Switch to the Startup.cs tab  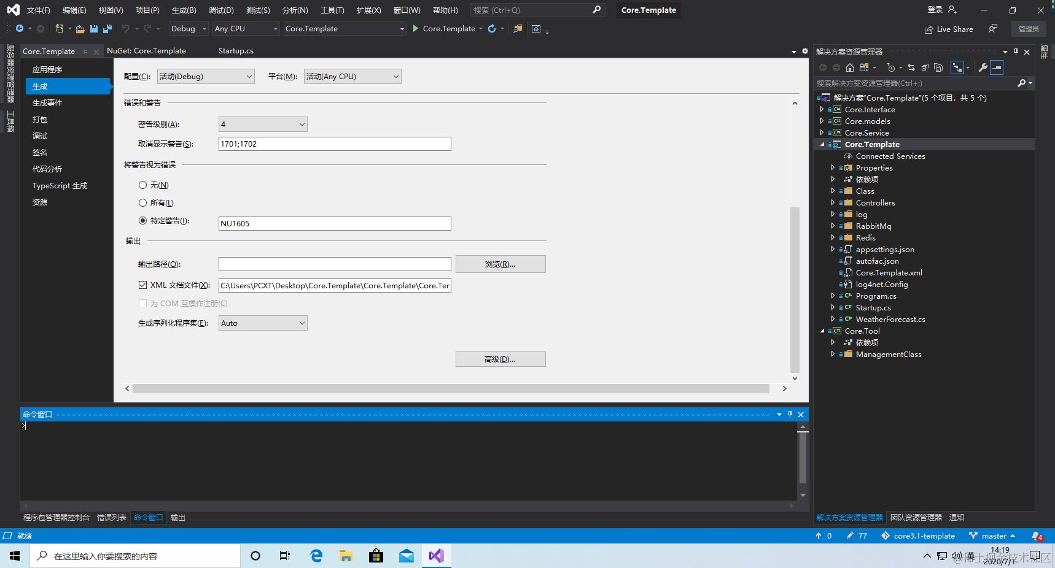(x=236, y=51)
